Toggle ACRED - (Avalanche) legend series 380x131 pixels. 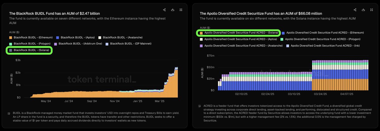point(241,46)
